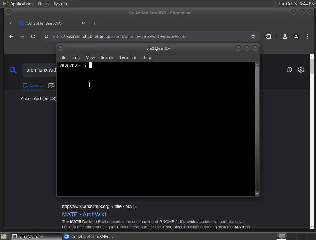Click the forward navigation arrow in Chromium
The image size is (316, 240).
coord(22,36)
